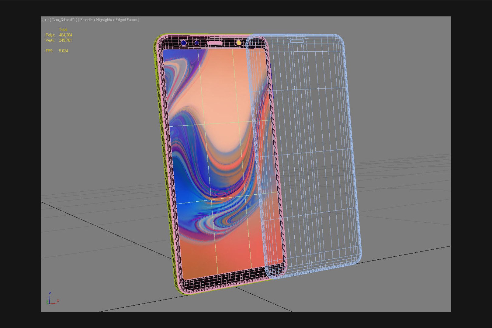Select the Polys count 484,384

tap(65, 35)
